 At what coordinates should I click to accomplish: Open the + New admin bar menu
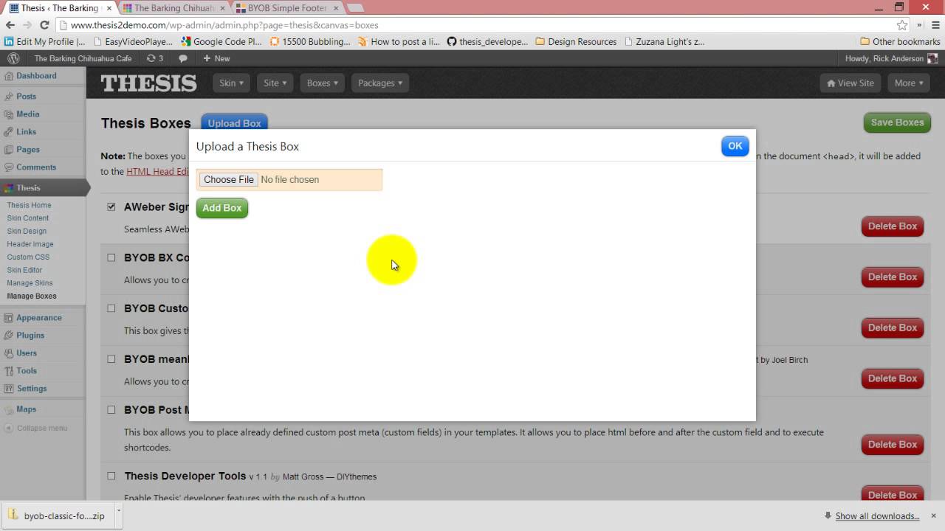216,58
